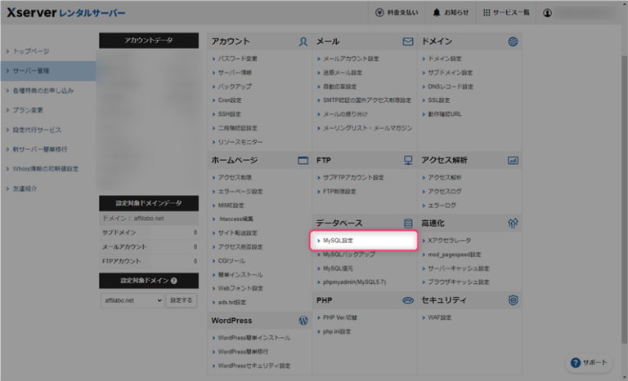Click the ドメイン globe icon
Screen dimensions: 628x381
(513, 41)
